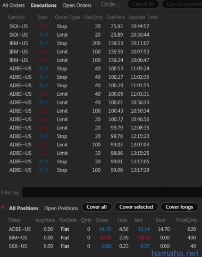Screen dimensions: 202x257
Task: Open the Executions tab
Action: tap(44, 5)
